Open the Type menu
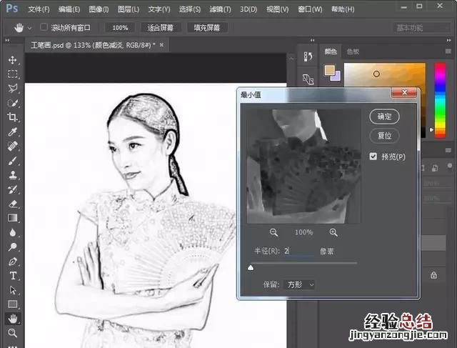This screenshot has height=348, width=457. (159, 9)
